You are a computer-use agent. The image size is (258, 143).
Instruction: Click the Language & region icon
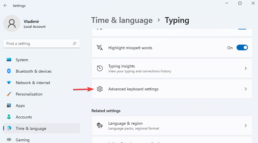click(x=100, y=126)
